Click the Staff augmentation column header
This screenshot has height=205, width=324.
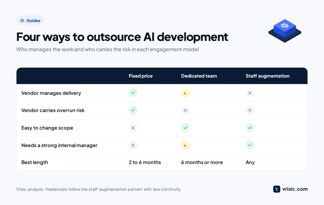[268, 76]
